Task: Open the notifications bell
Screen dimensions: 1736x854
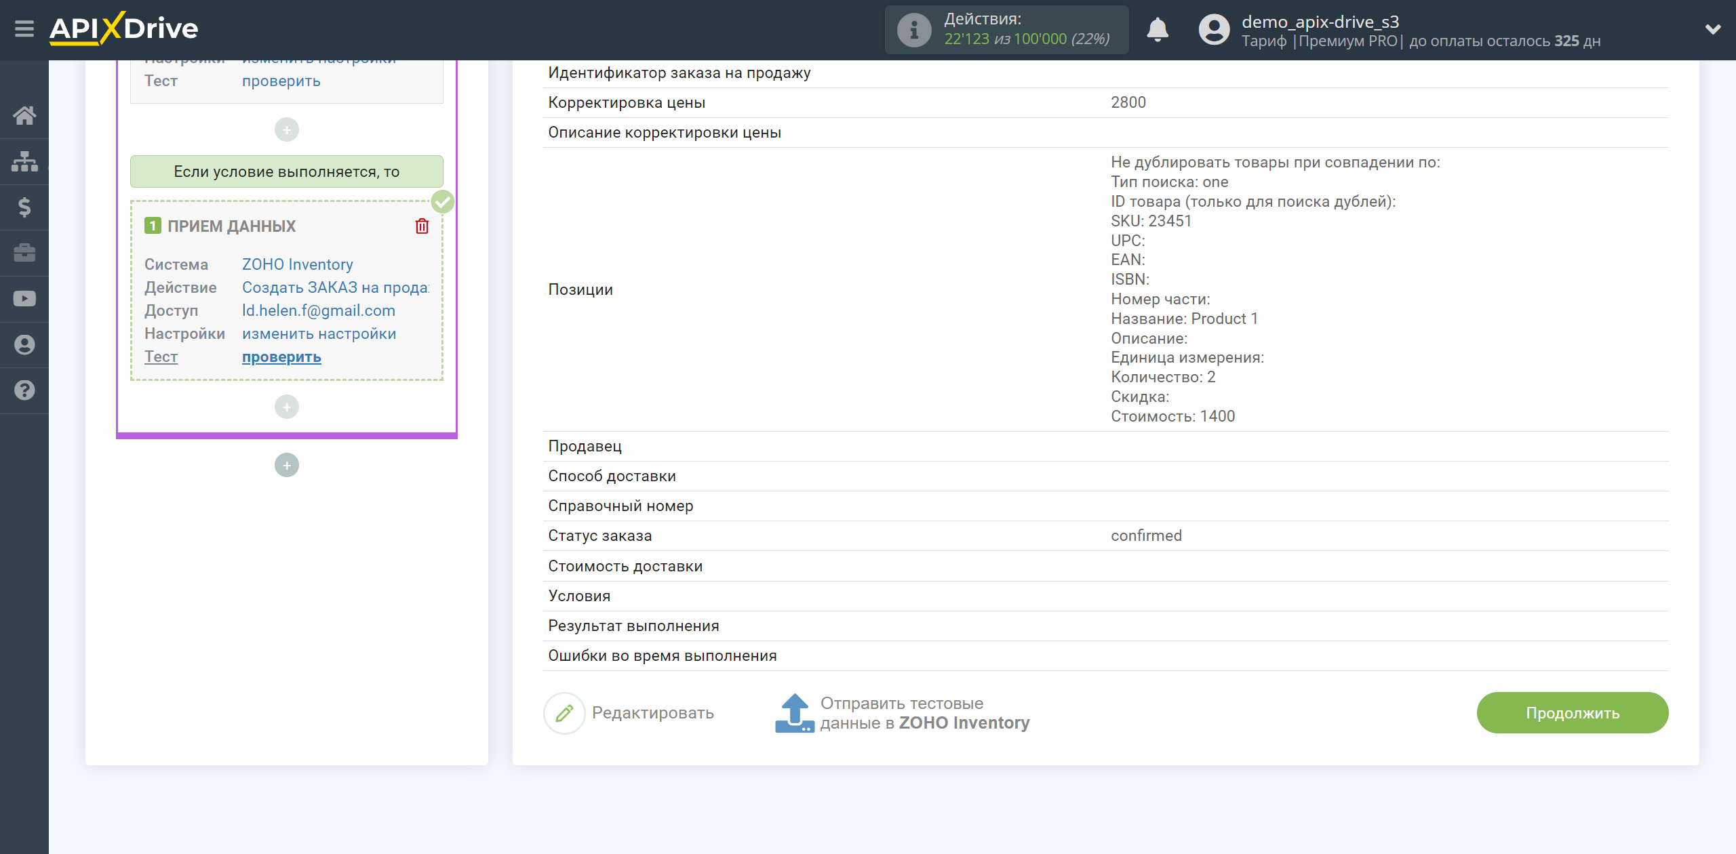Action: (1158, 30)
